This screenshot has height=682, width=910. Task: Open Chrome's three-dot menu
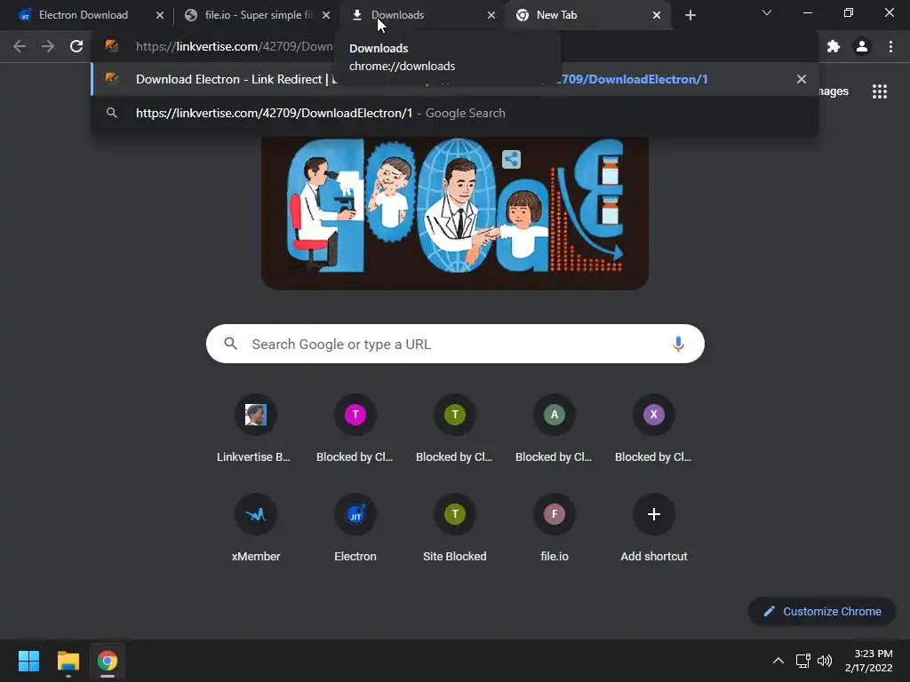click(x=890, y=46)
